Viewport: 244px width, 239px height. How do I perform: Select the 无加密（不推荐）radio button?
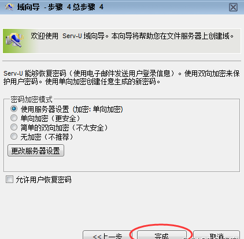14,136
